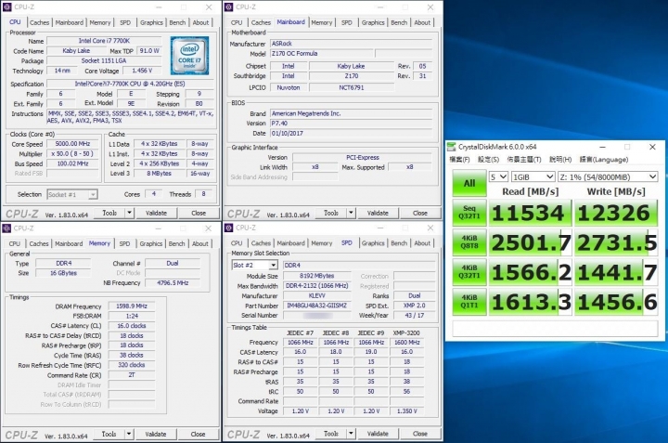Close the CrystalDiskMark window

point(652,147)
